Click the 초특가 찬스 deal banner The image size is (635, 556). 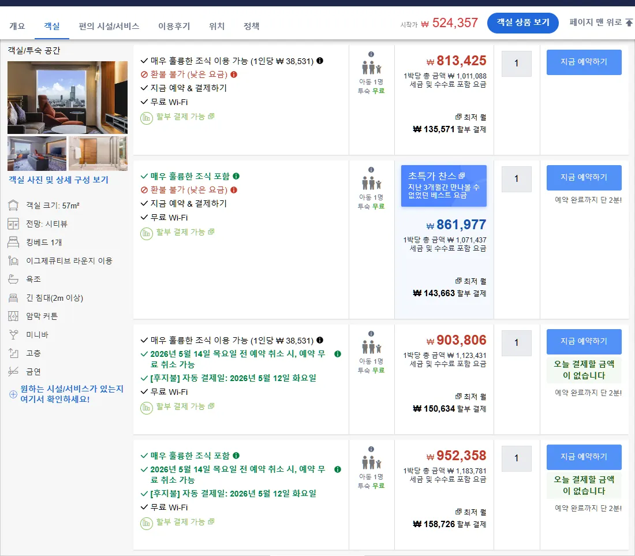[x=444, y=186]
